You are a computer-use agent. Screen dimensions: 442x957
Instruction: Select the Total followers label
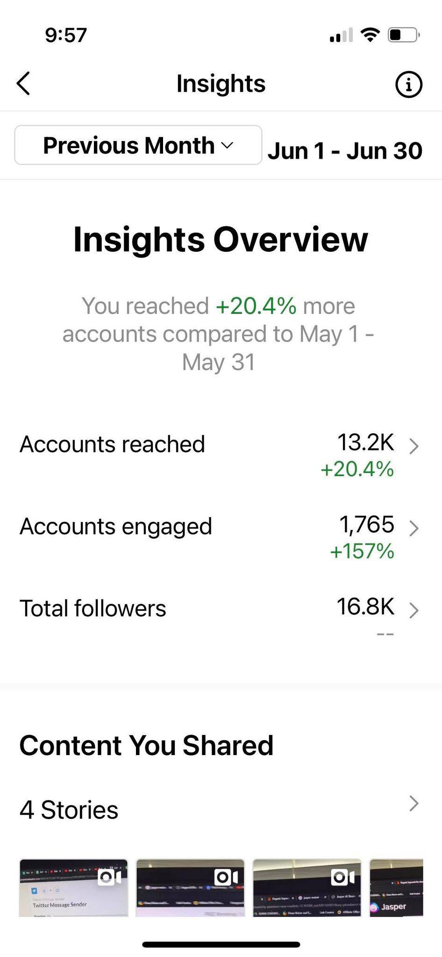coord(93,608)
